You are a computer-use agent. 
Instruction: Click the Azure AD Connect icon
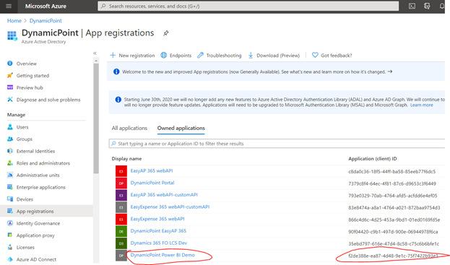[10, 259]
